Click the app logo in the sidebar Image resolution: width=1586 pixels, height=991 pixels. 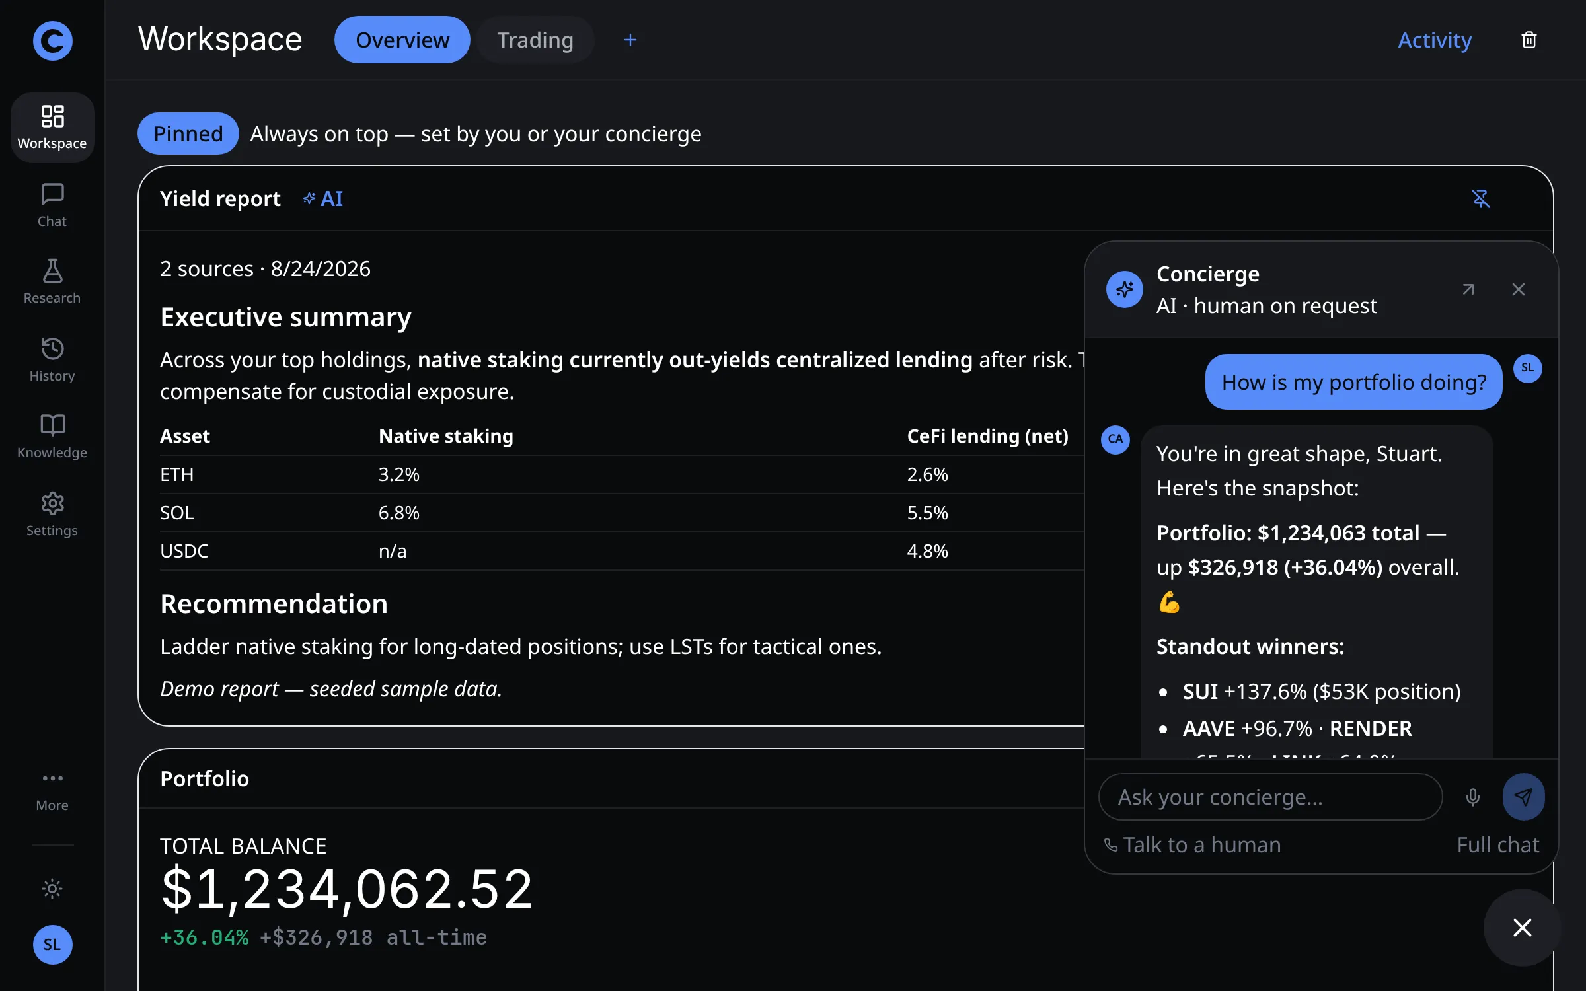tap(52, 40)
